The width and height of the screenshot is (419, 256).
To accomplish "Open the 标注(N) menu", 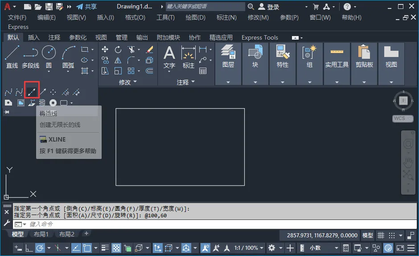I will click(x=226, y=18).
